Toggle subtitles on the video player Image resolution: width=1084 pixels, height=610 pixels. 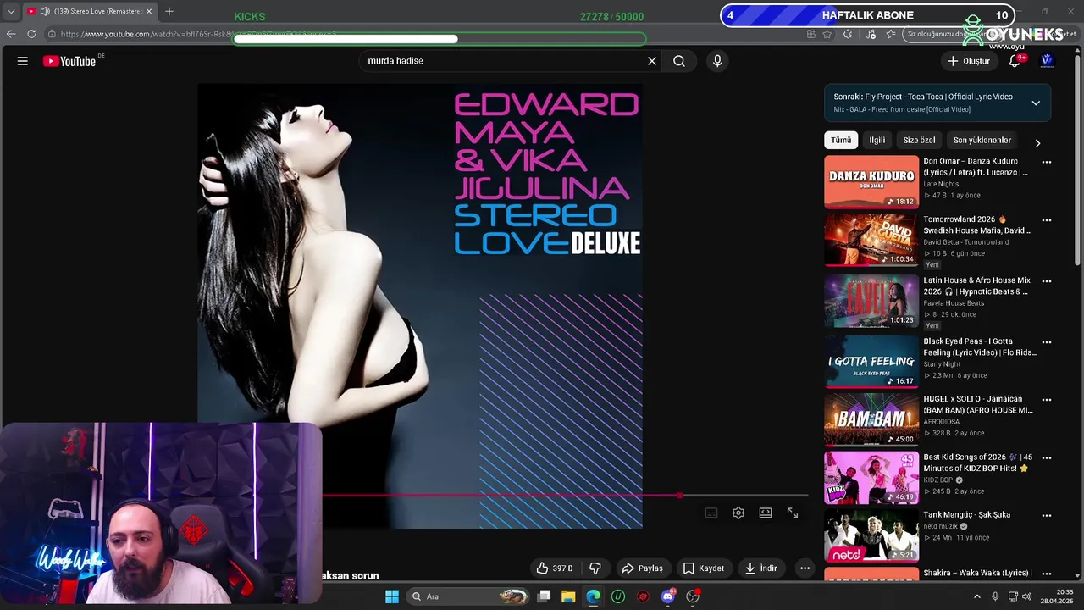click(x=711, y=513)
